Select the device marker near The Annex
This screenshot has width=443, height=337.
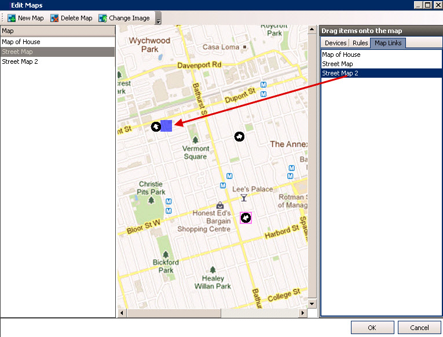[x=239, y=137]
